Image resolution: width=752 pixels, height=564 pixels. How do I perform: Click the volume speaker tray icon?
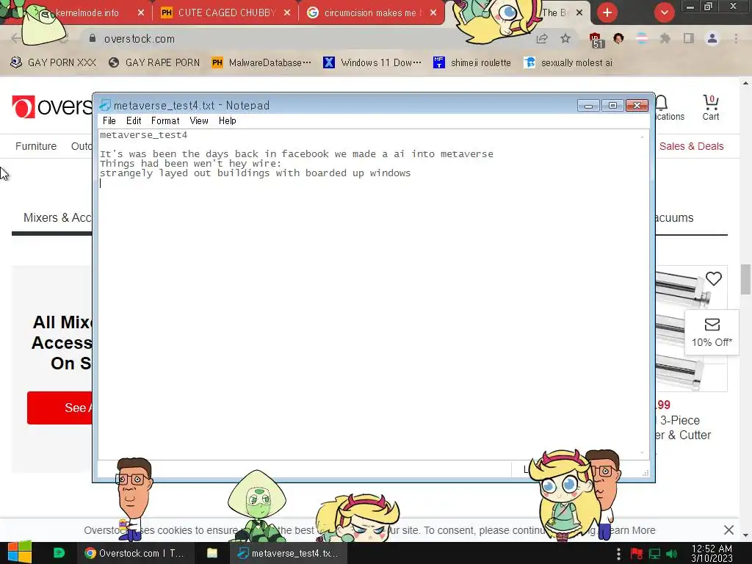pyautogui.click(x=672, y=554)
